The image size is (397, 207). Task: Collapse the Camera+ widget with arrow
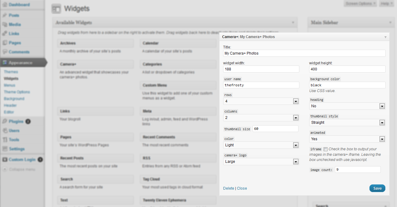pyautogui.click(x=385, y=37)
